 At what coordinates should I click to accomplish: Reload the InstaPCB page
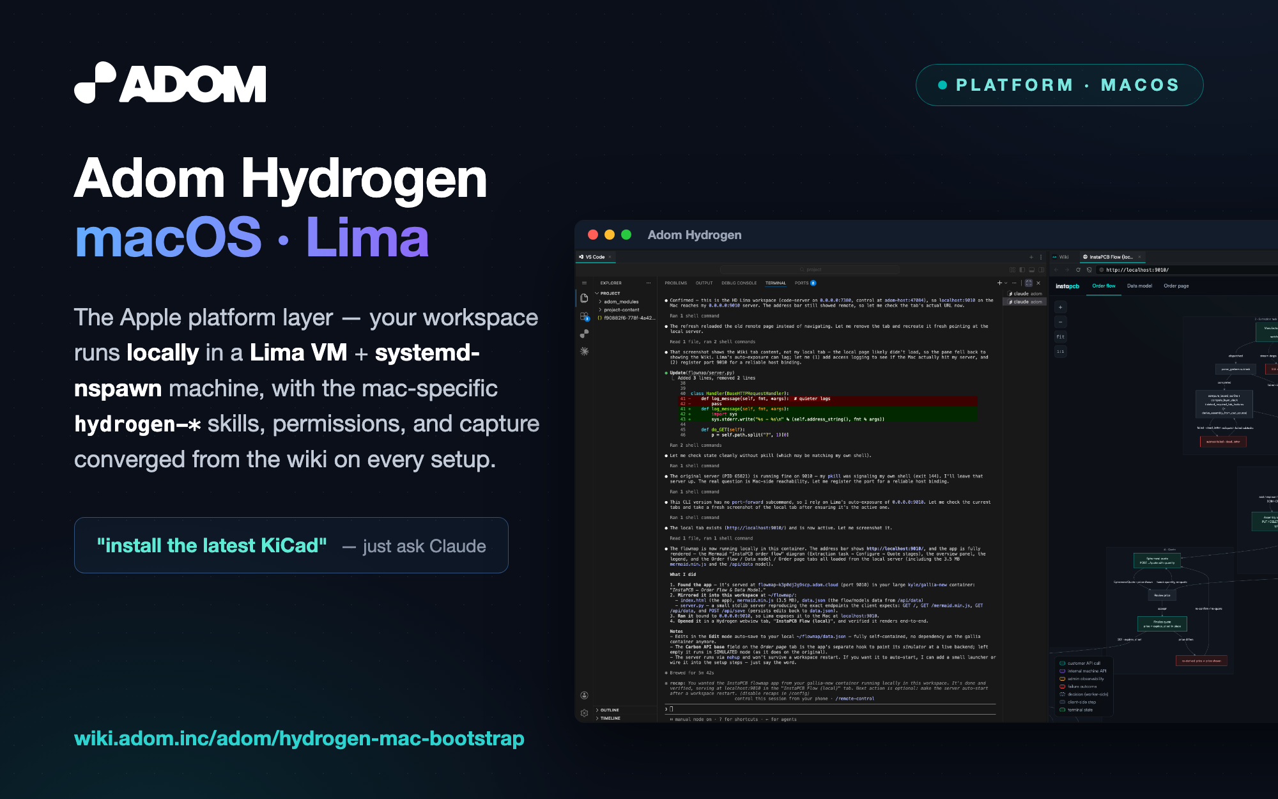[x=1078, y=270]
